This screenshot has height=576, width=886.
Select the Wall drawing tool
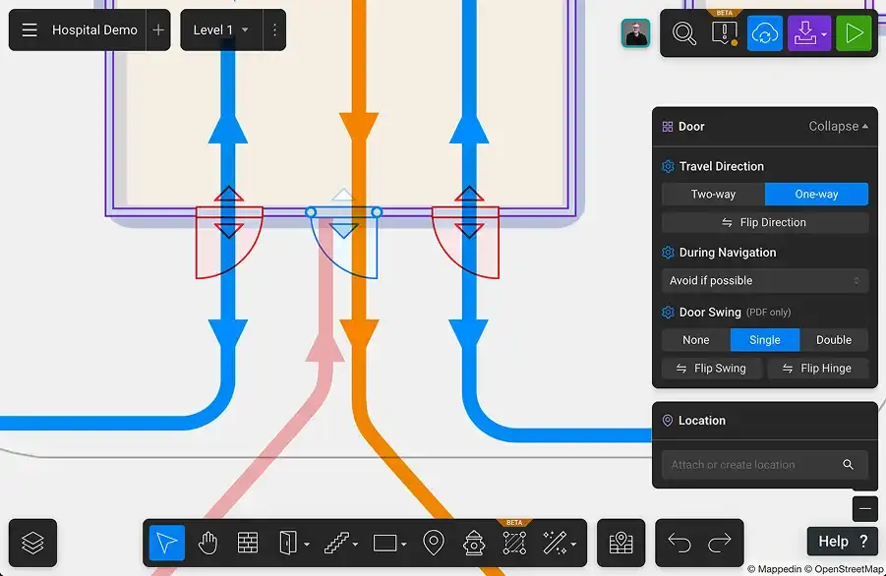pos(248,543)
